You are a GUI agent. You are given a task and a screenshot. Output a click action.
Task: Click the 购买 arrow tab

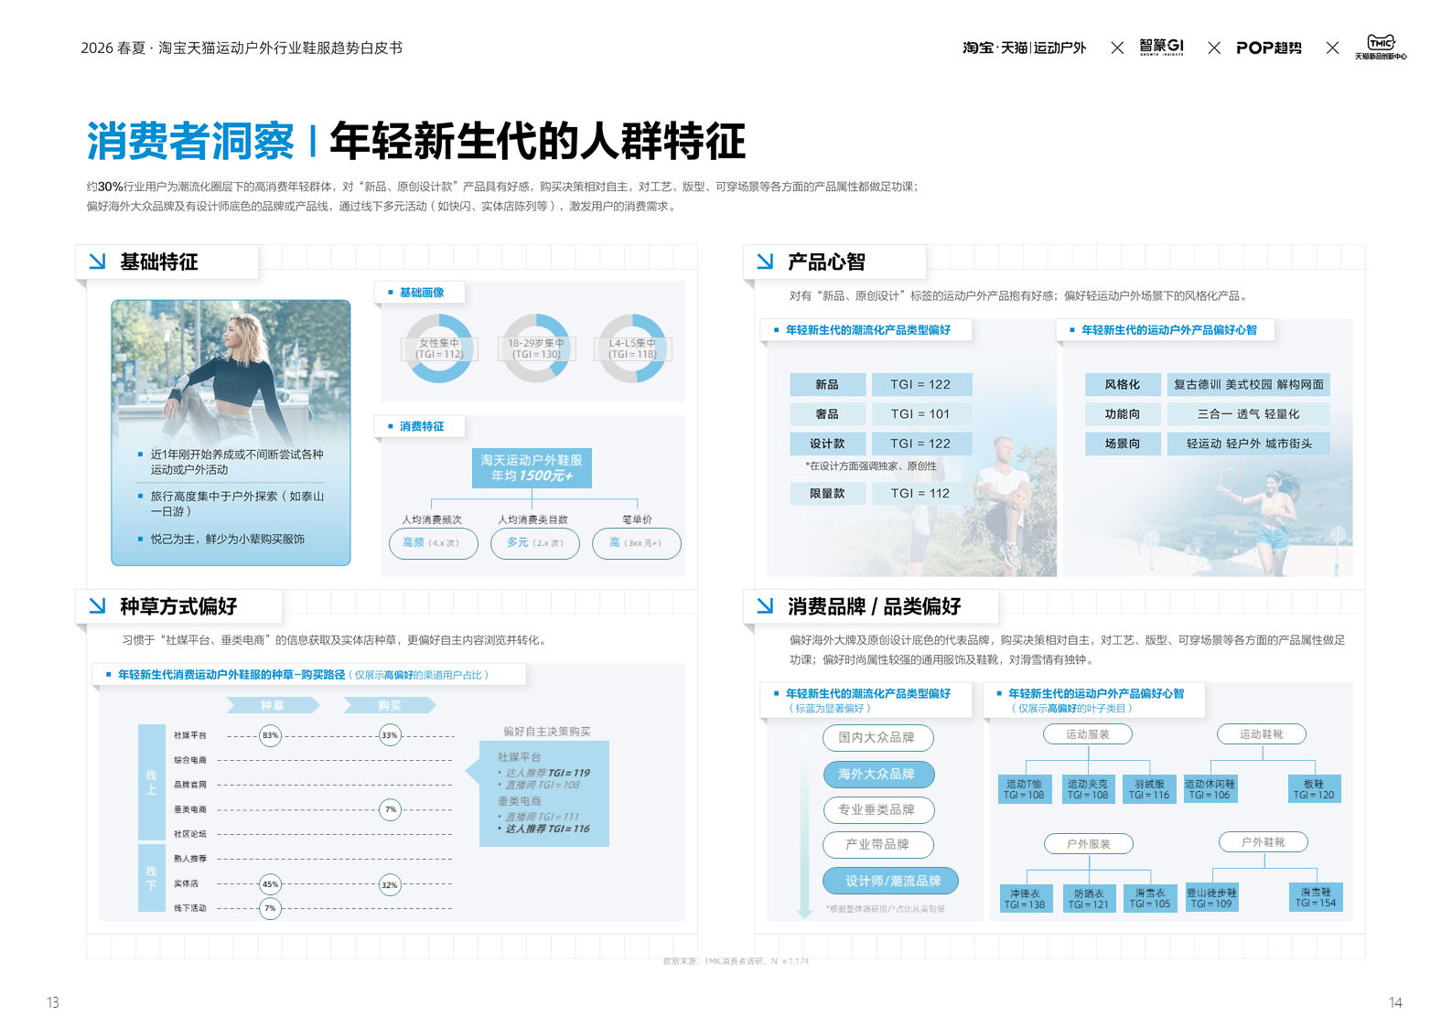pos(390,705)
